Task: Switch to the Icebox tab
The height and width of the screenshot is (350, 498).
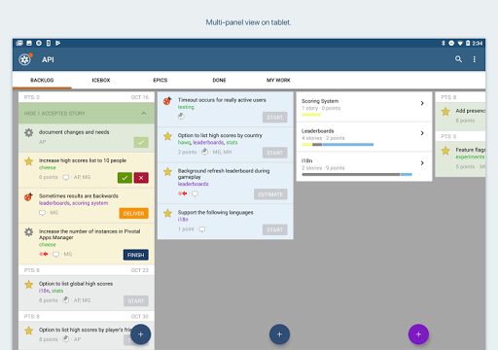Action: click(101, 80)
